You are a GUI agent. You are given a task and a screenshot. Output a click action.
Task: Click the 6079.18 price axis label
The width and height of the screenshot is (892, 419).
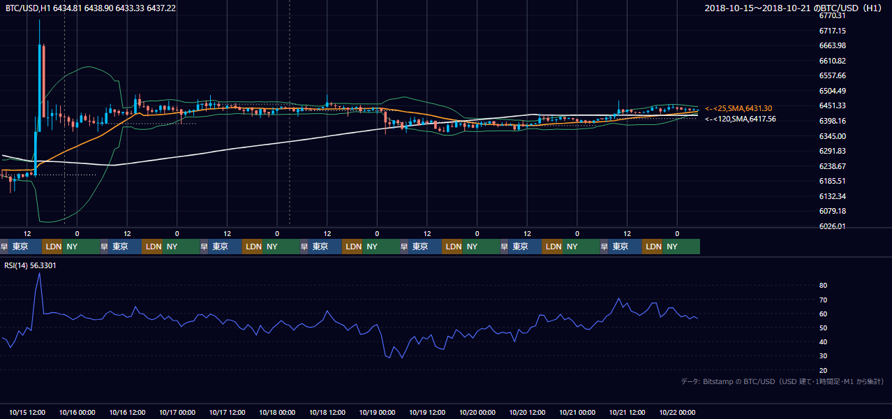pos(833,211)
